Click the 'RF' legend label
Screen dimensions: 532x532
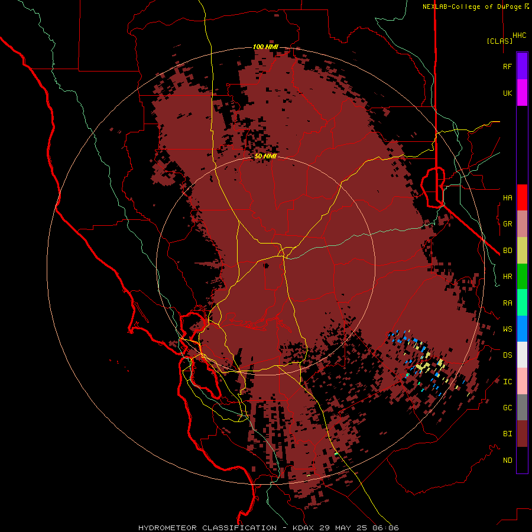pos(507,67)
